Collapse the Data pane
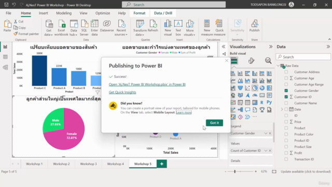This screenshot has width=332, height=187. 328,47
